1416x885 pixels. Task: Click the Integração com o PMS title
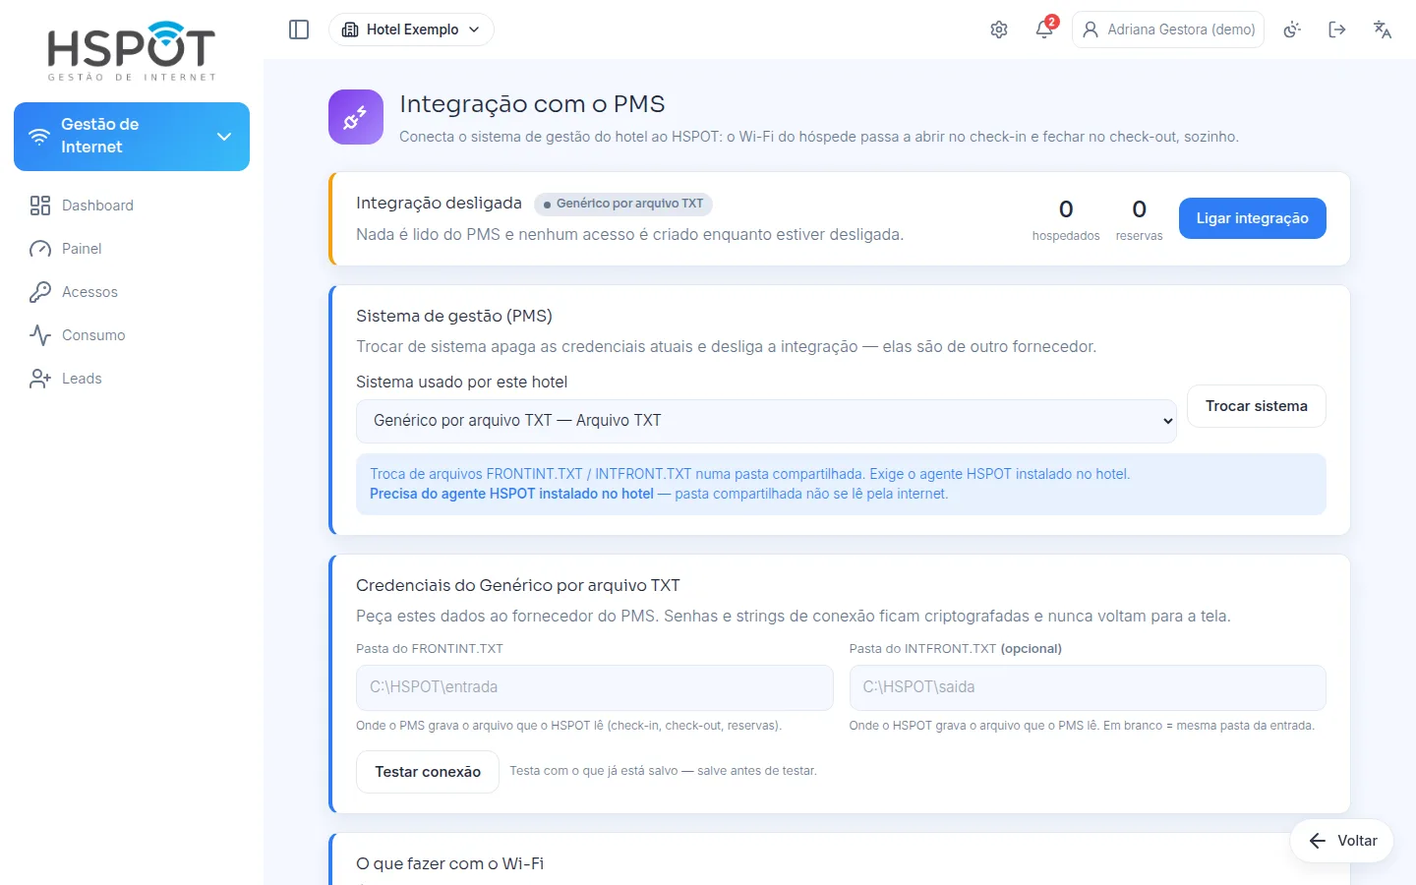click(532, 104)
